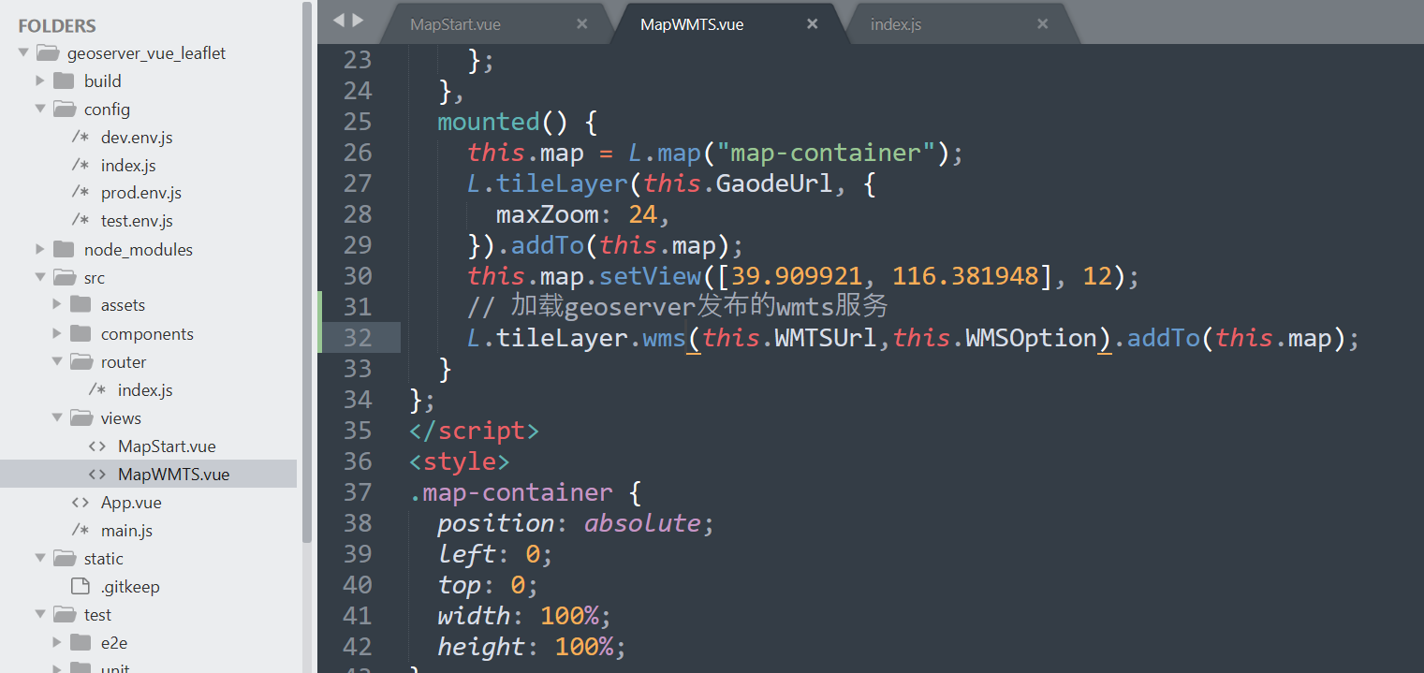Screen dimensions: 1424x673
Task: Expand the node_modules folder
Action: [x=39, y=249]
